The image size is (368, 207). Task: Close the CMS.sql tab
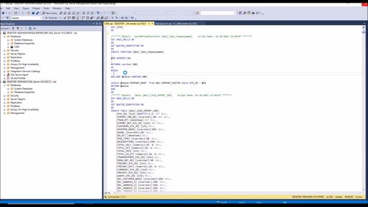(x=152, y=24)
